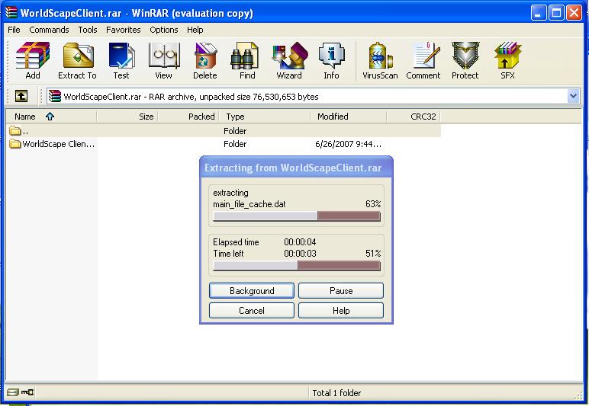Cancel the extraction
Screen dimensions: 589x406
coord(252,311)
